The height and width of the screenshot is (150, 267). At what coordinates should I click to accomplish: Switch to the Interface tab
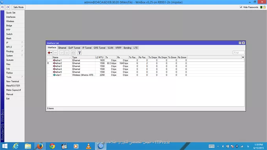(x=52, y=48)
